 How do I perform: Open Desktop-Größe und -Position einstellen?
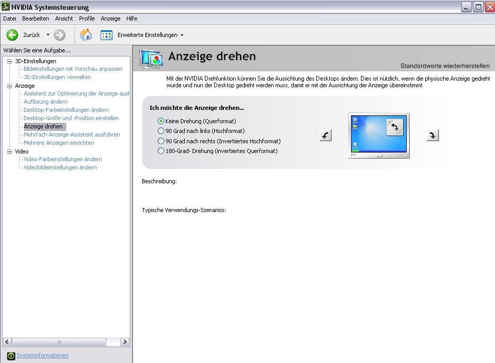[71, 118]
